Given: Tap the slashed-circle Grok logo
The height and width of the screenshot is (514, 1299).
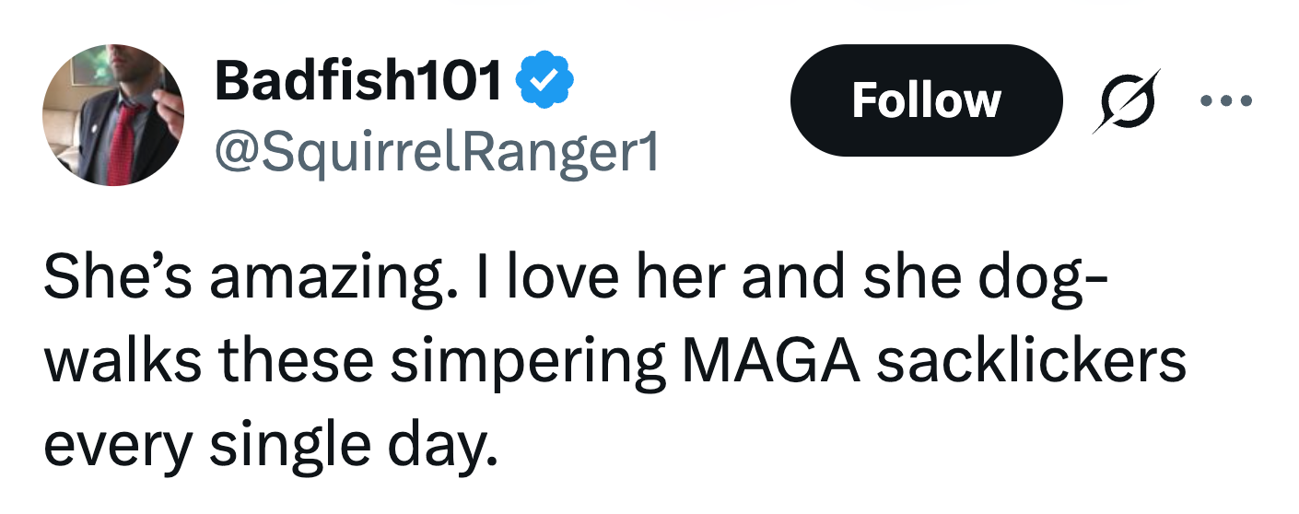Looking at the screenshot, I should [x=1126, y=100].
